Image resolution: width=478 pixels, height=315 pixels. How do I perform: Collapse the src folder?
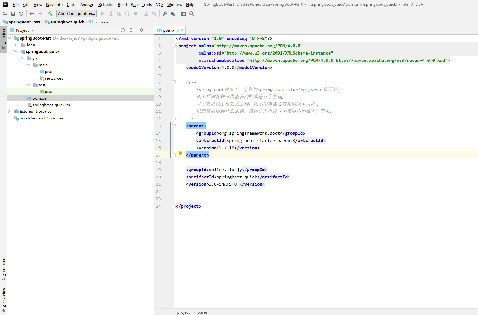22,58
